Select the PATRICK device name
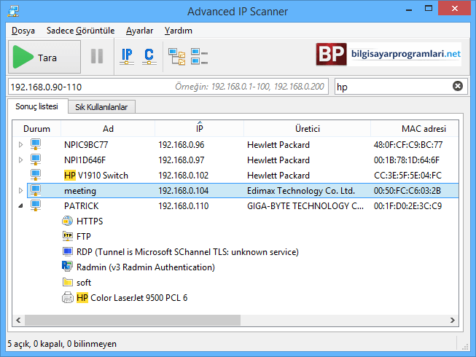The width and height of the screenshot is (476, 357). (x=82, y=206)
